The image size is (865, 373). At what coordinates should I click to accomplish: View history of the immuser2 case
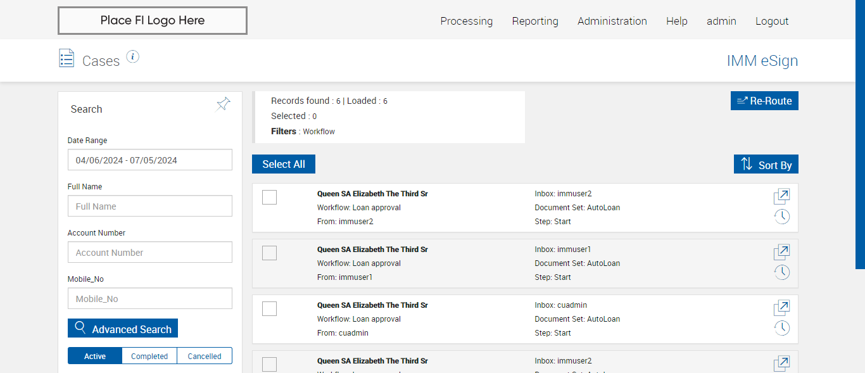pyautogui.click(x=782, y=217)
